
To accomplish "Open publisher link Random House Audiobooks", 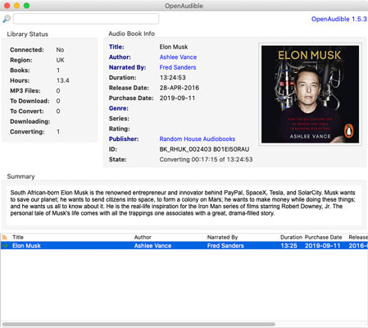I will pos(198,139).
